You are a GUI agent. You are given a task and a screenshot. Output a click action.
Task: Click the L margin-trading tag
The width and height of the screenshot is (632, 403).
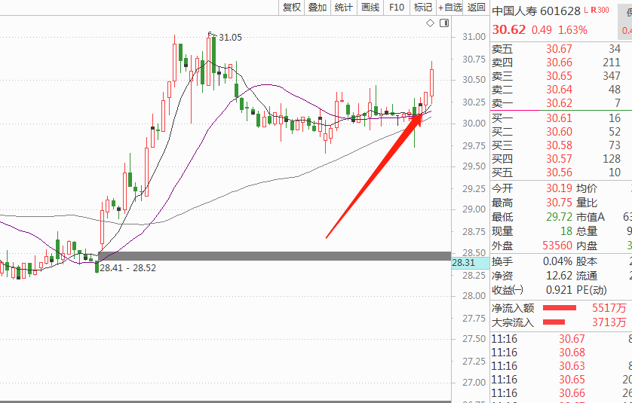587,10
